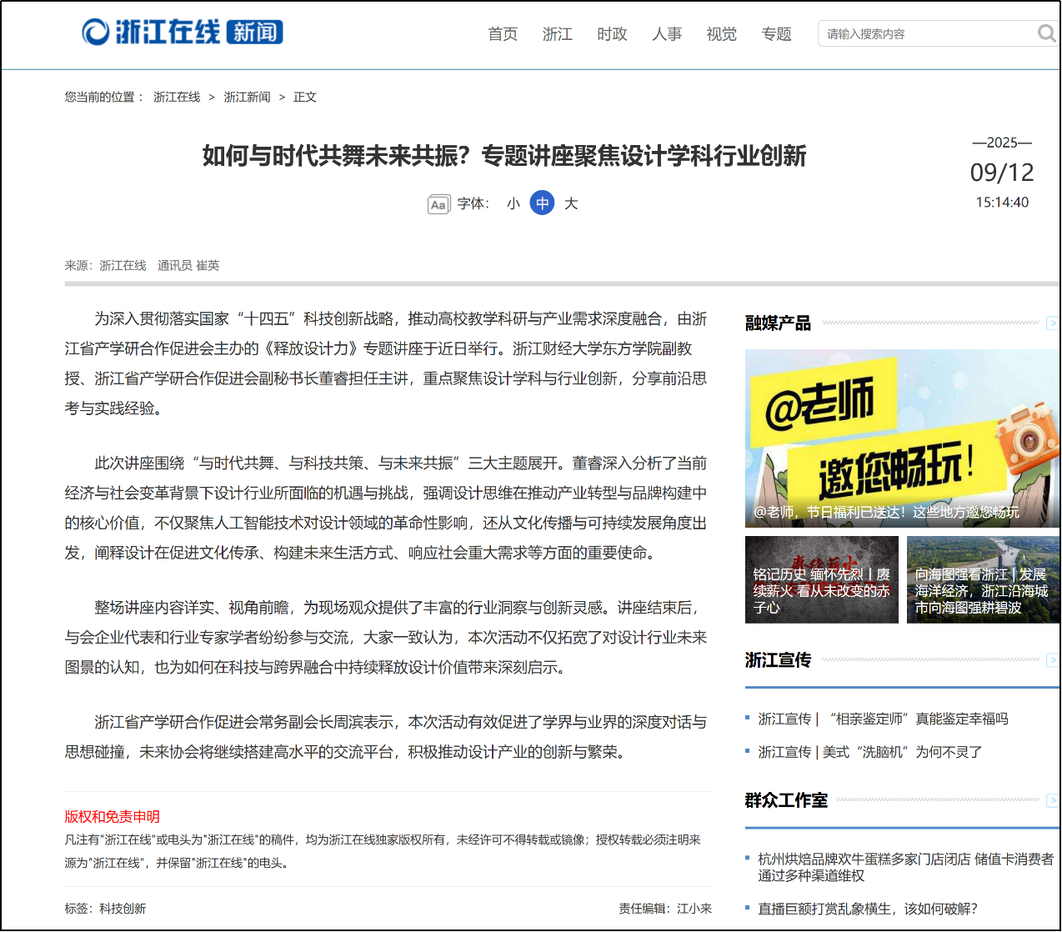
Task: Open the 视觉 navigation section
Action: (721, 34)
